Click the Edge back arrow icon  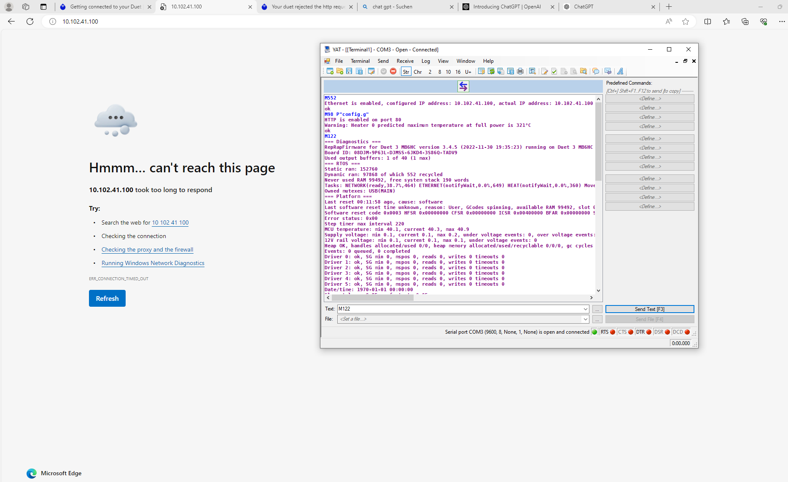(x=11, y=21)
